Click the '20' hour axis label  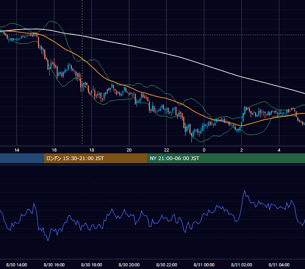tap(129, 150)
